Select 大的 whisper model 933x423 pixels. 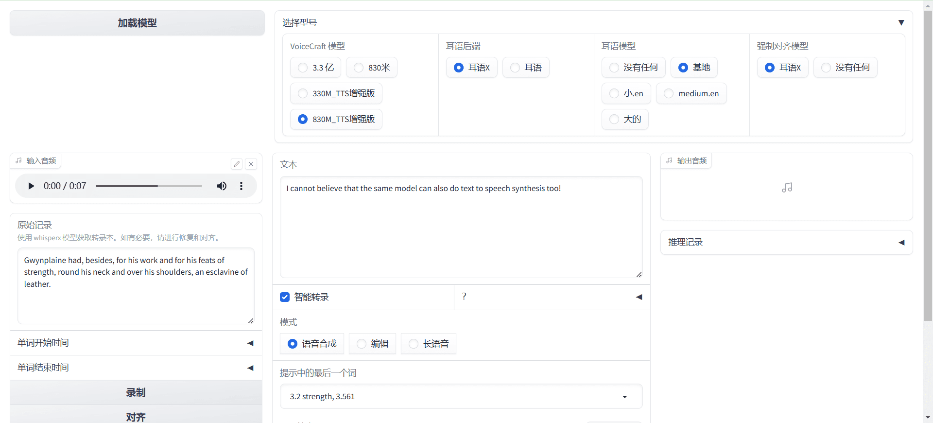[625, 119]
